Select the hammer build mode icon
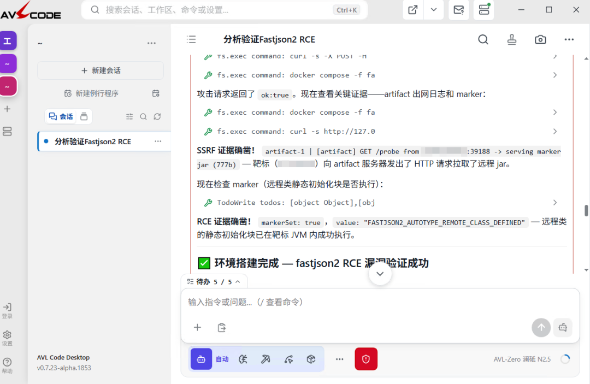The height and width of the screenshot is (384, 590). (265, 359)
